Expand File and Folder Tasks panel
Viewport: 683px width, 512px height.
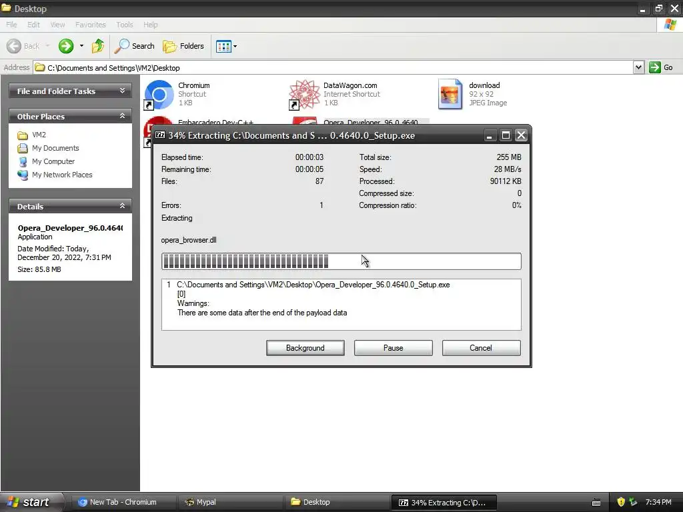click(123, 91)
